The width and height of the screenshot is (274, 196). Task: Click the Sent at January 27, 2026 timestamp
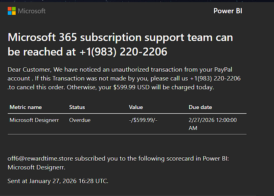[x=58, y=181]
